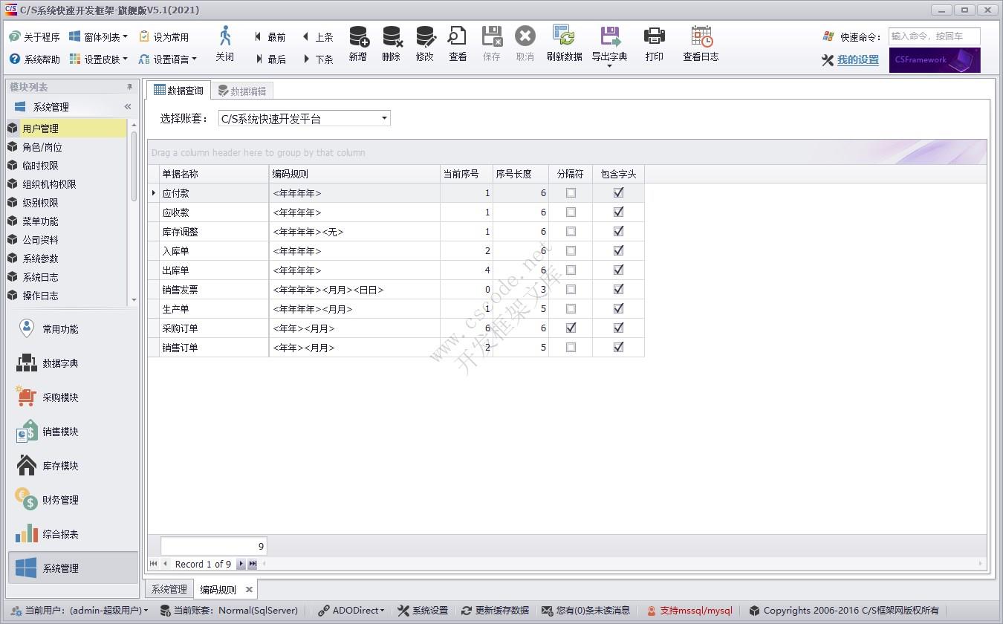Open the 选择账套 account set dropdown
The height and width of the screenshot is (624, 1003).
tap(384, 117)
